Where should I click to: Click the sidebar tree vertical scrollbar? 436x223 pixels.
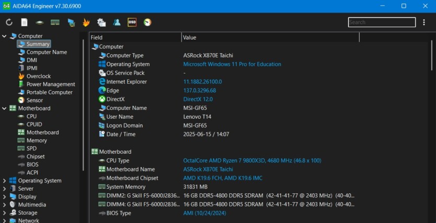pos(83,105)
